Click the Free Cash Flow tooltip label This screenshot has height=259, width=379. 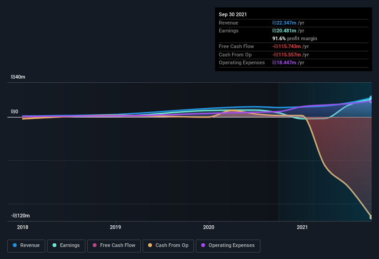pos(236,46)
